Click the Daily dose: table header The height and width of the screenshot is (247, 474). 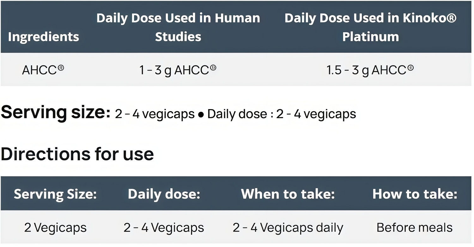(164, 194)
